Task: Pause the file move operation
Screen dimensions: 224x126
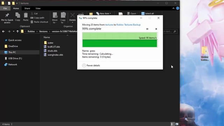Action: [147, 29]
